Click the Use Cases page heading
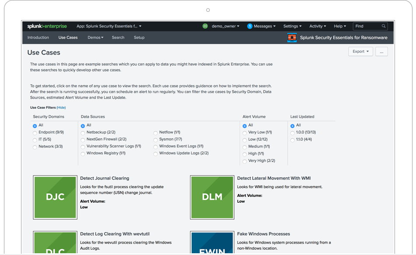Image resolution: width=416 pixels, height=255 pixels. 44,52
